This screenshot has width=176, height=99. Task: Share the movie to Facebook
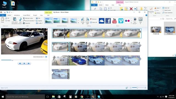pos(108,21)
